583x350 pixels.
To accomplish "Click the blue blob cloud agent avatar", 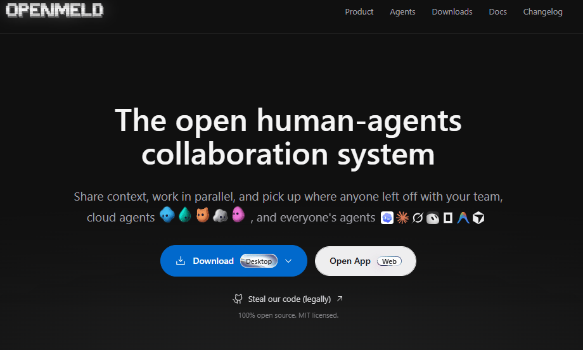I will 167,215.
